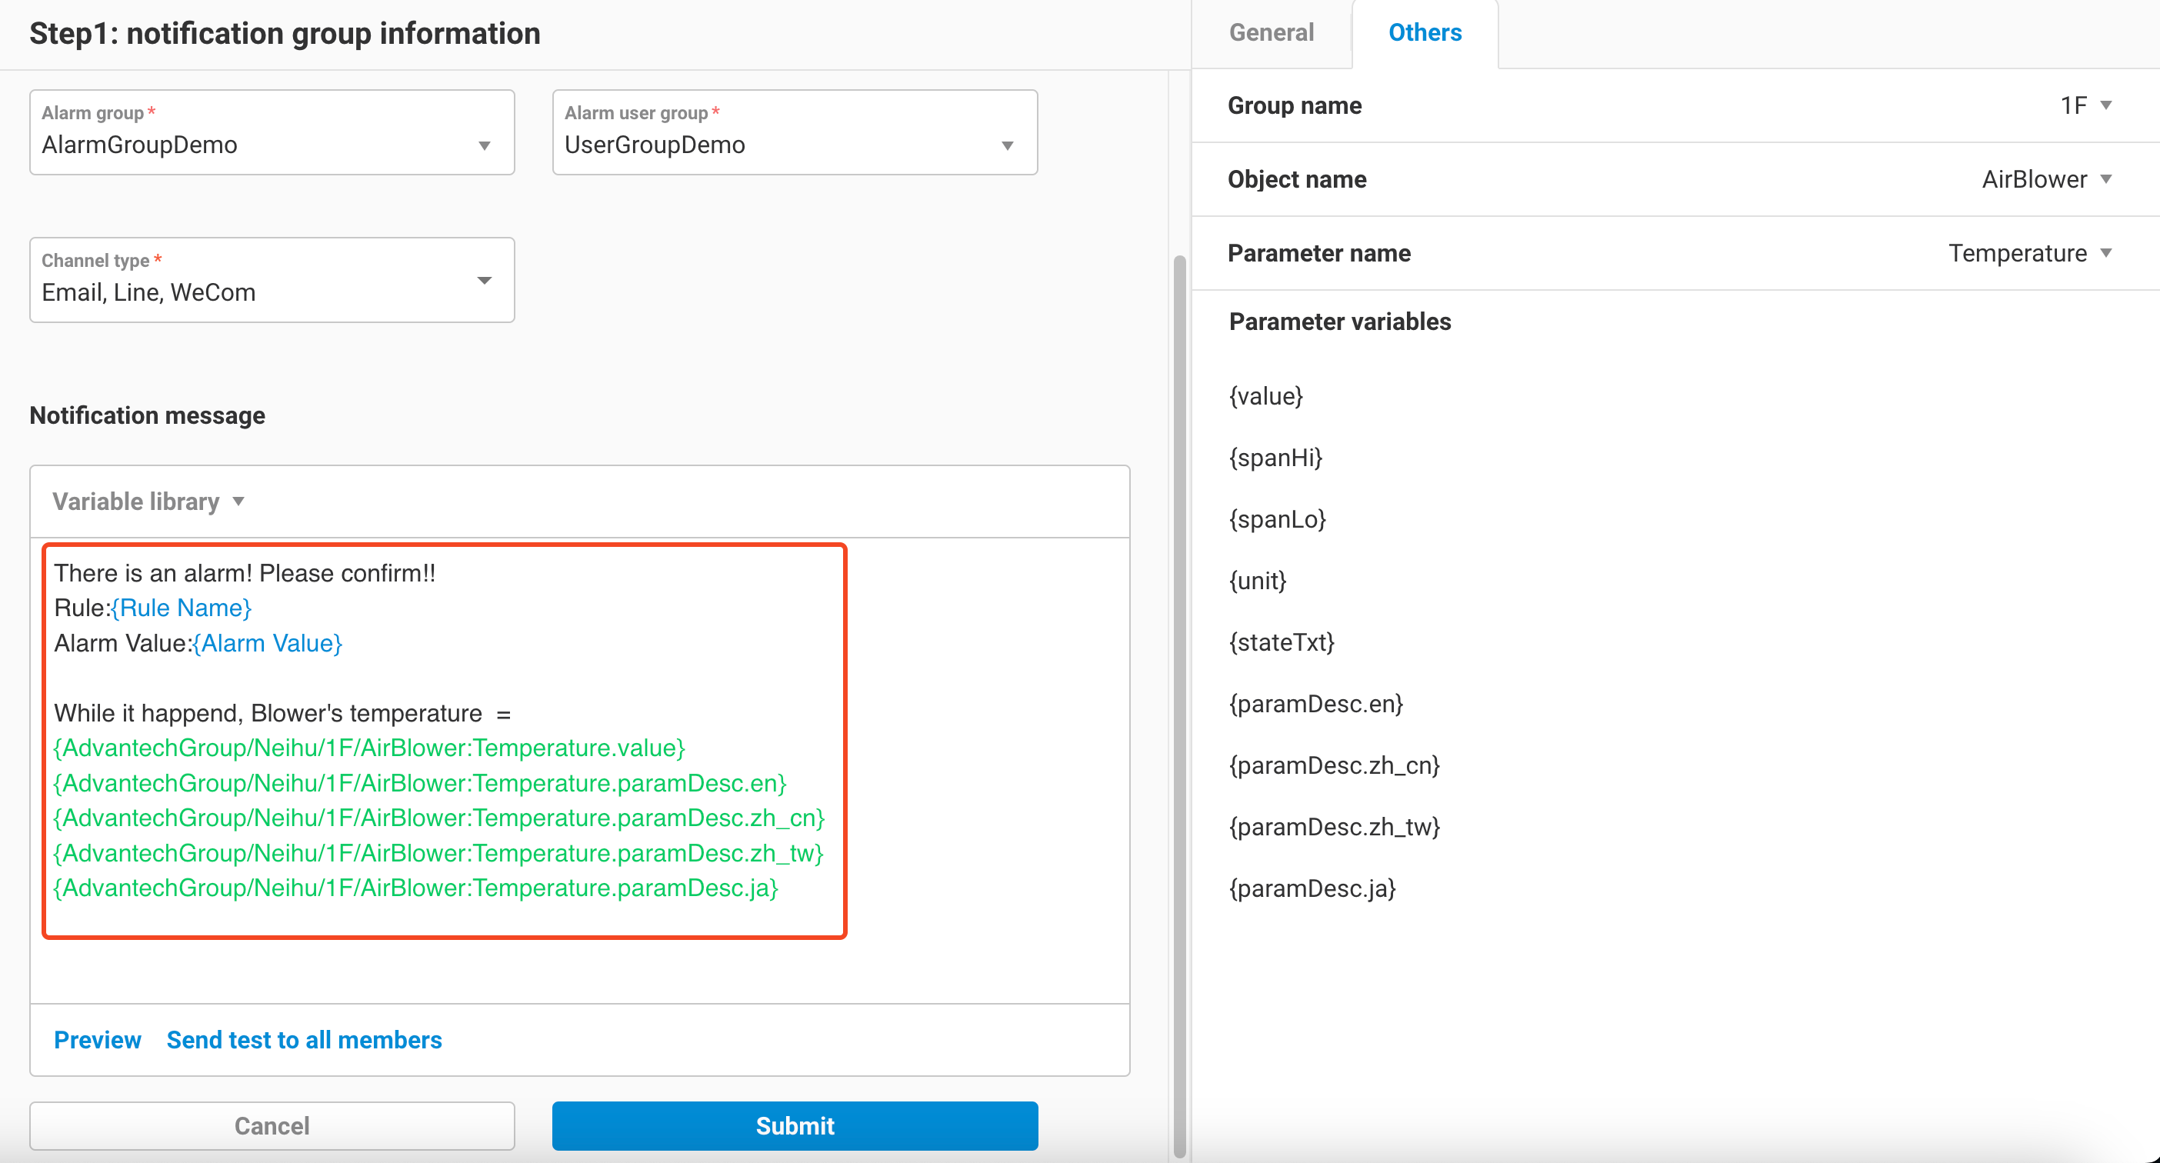Viewport: 2160px width, 1163px height.
Task: Open the Alarm user group dropdown
Action: click(x=794, y=132)
